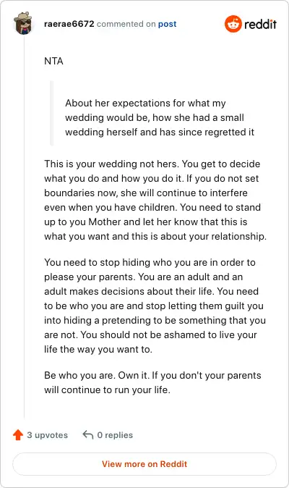Open the raerae6672 username link
Viewport: 289px width, 488px height.
[x=69, y=24]
